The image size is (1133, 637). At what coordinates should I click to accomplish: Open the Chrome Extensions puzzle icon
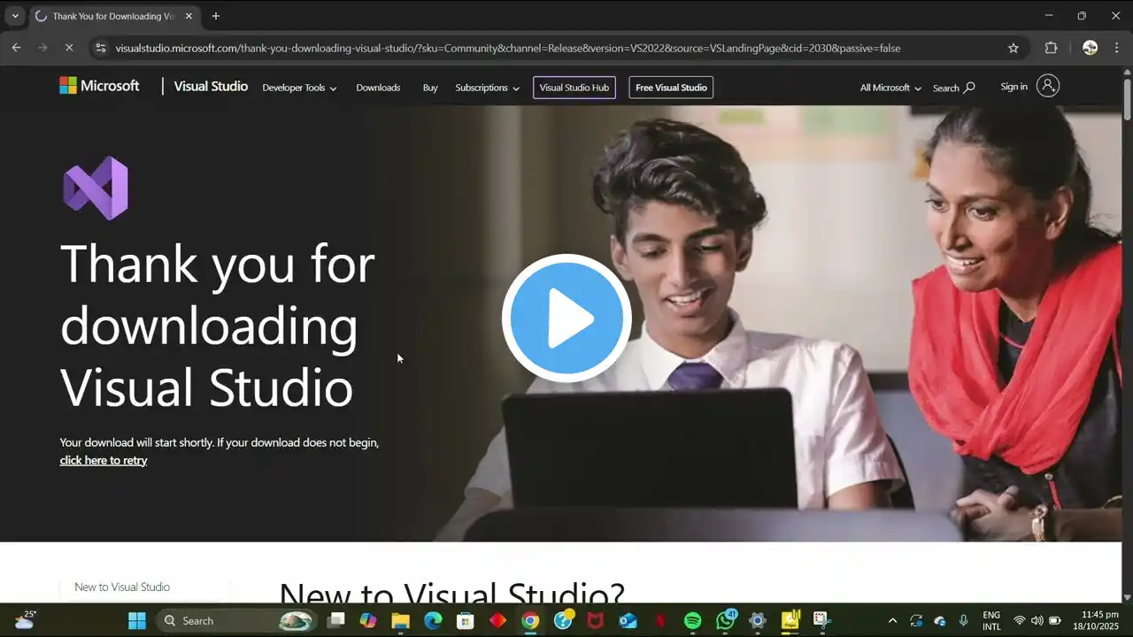[x=1052, y=48]
